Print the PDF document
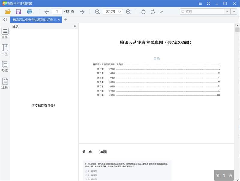This screenshot has height=181, width=240. point(29,12)
